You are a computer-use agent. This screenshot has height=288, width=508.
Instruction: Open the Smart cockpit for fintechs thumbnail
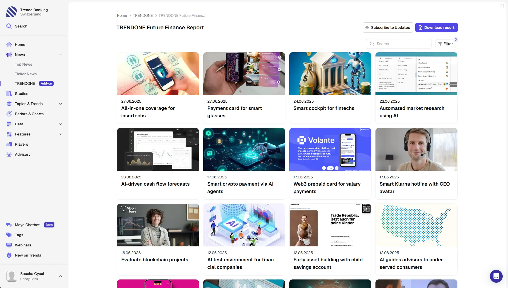click(x=330, y=74)
